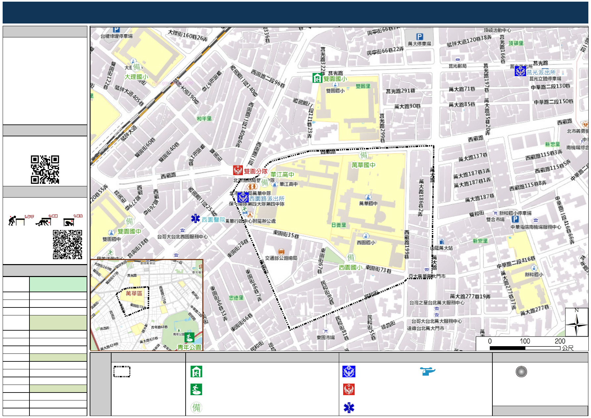Click the parking icon near 新和國小停車場
The image size is (591, 418).
click(x=515, y=219)
